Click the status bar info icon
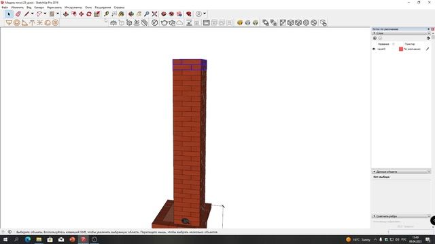435x244 pixels. click(10, 232)
